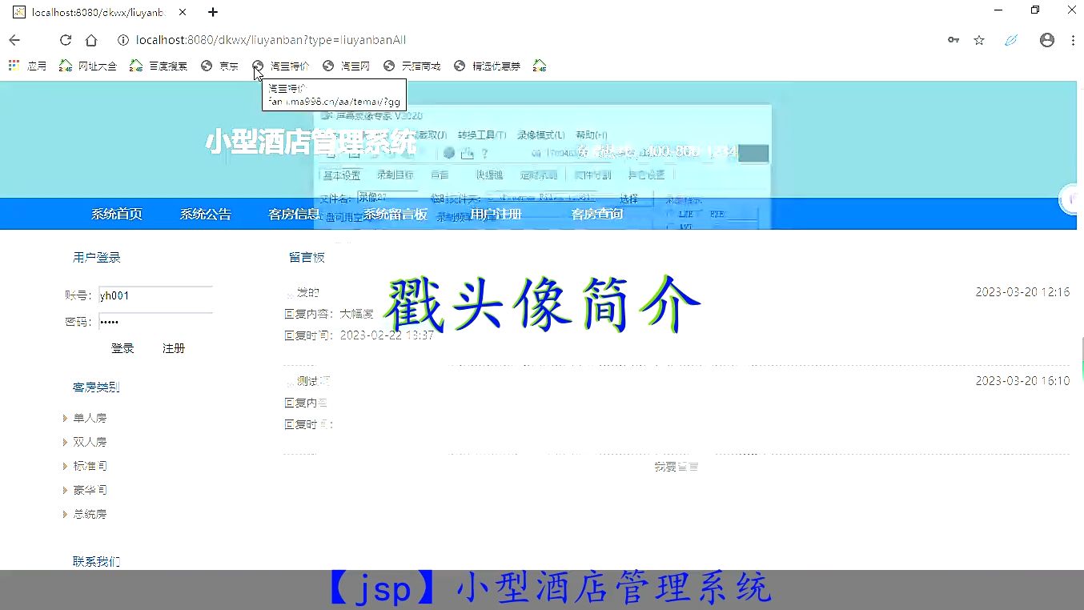Open the 网址大全 bookmark
1084x610 pixels.
tap(88, 66)
